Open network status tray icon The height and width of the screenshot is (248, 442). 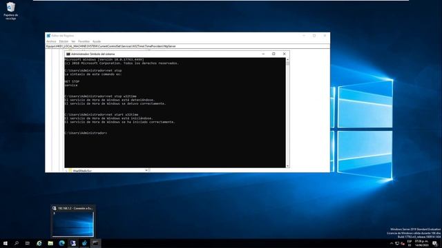coord(397,243)
